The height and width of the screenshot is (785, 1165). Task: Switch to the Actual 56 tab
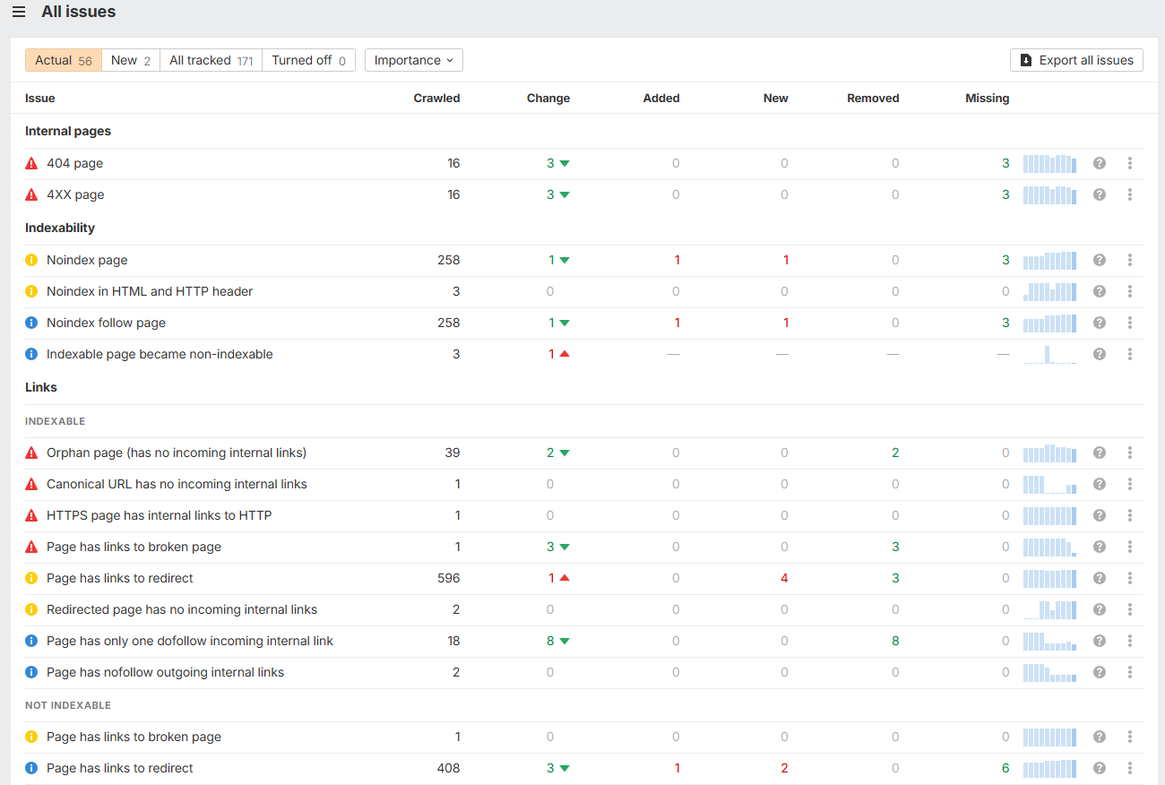coord(64,60)
